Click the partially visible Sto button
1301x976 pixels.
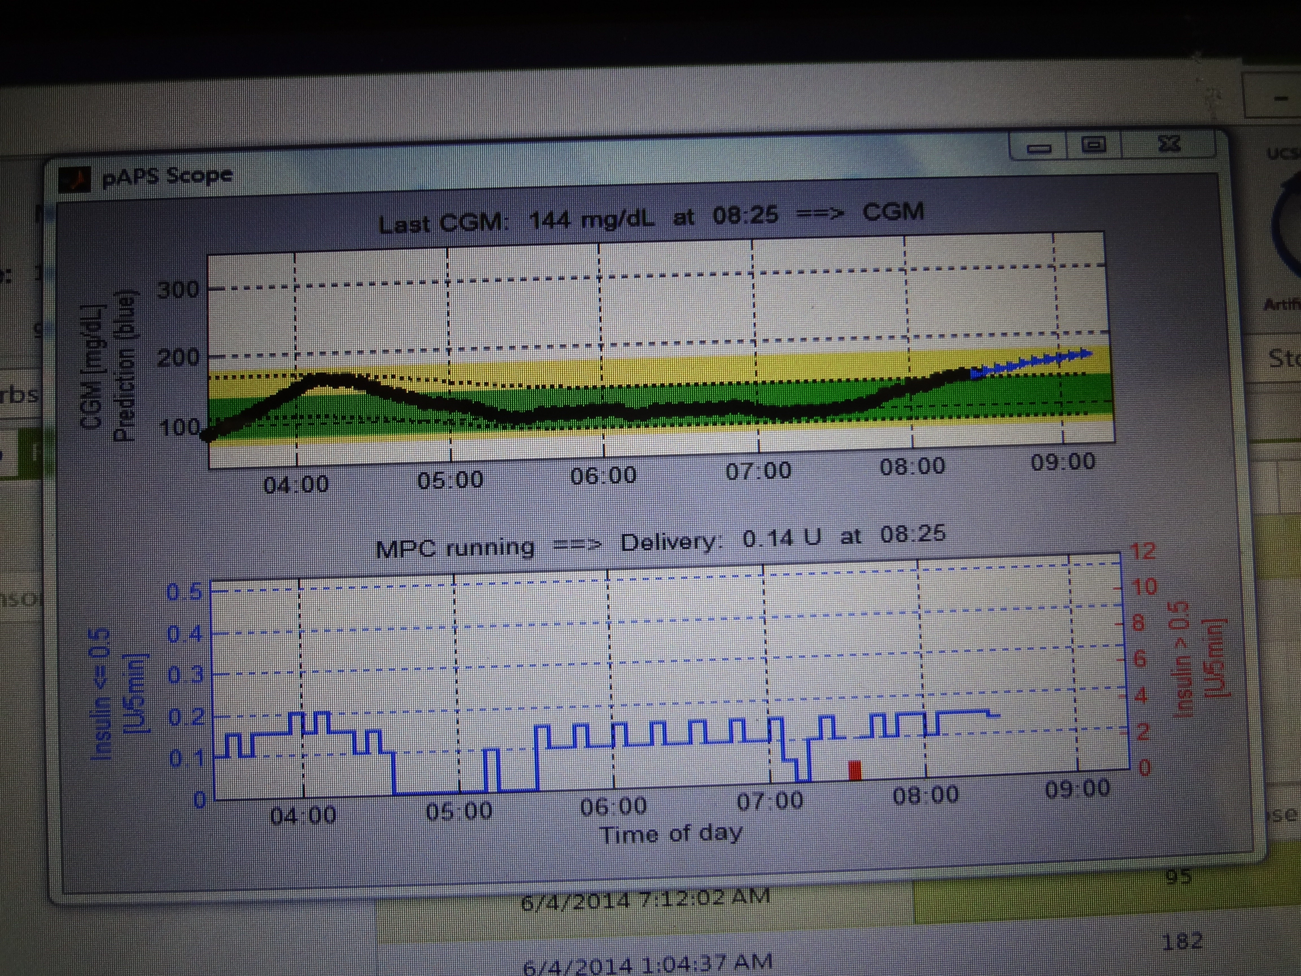[1283, 358]
